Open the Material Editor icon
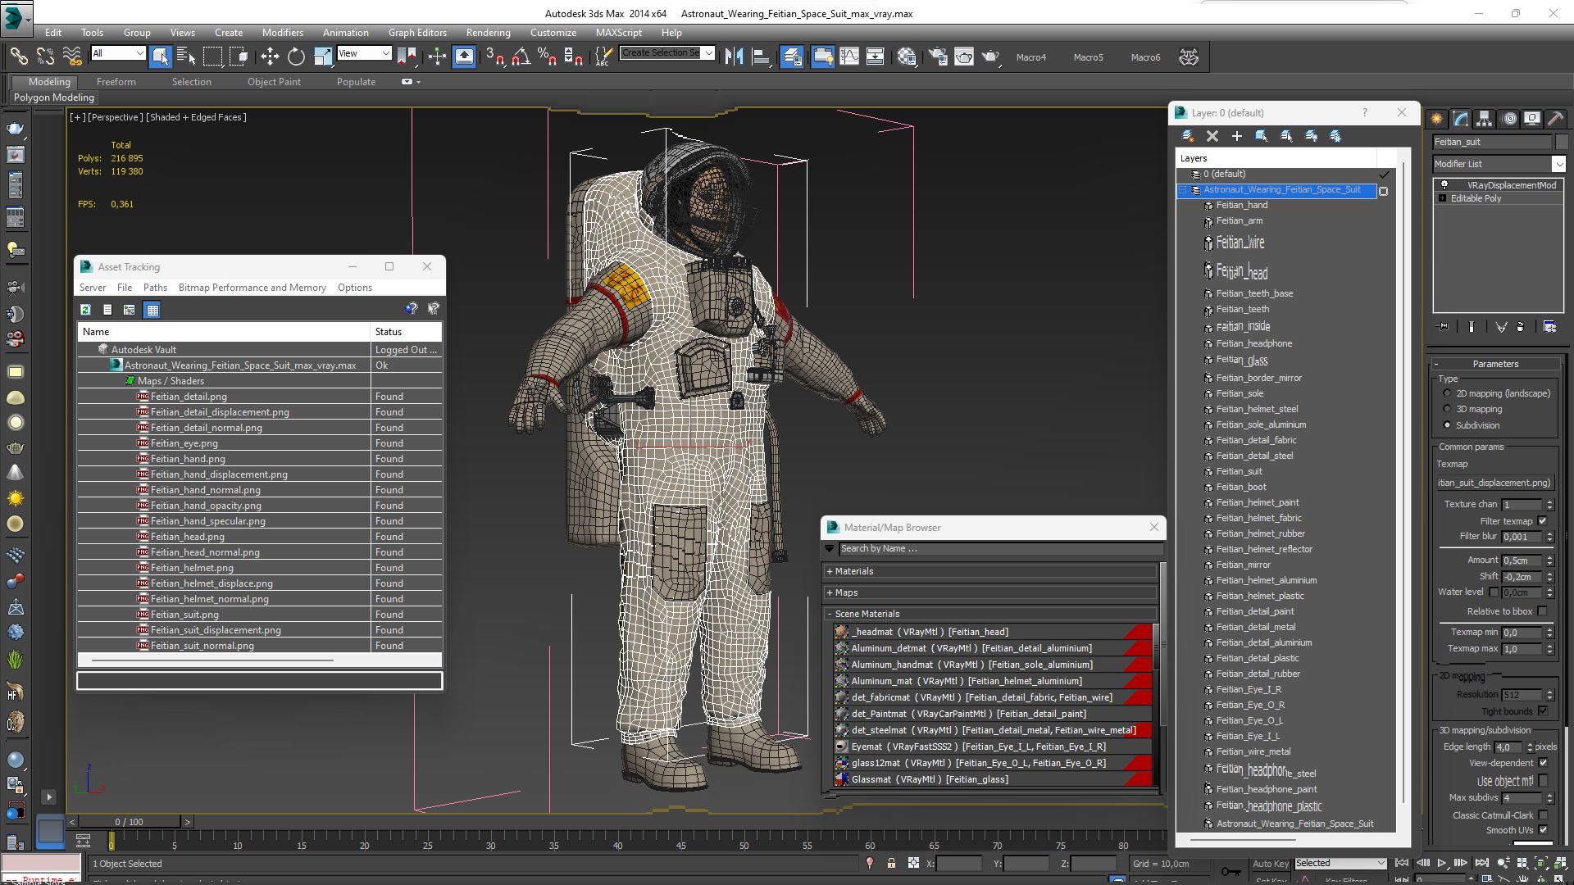 (906, 56)
